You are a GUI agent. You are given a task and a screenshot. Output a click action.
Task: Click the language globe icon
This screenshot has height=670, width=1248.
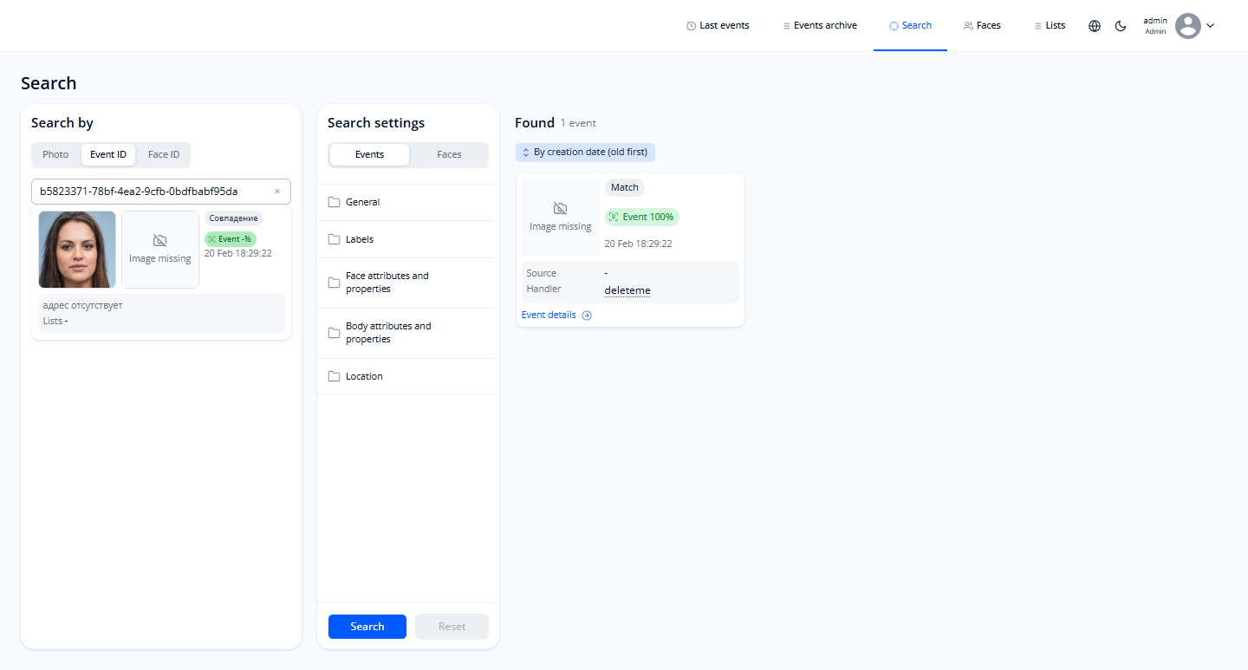(1094, 25)
